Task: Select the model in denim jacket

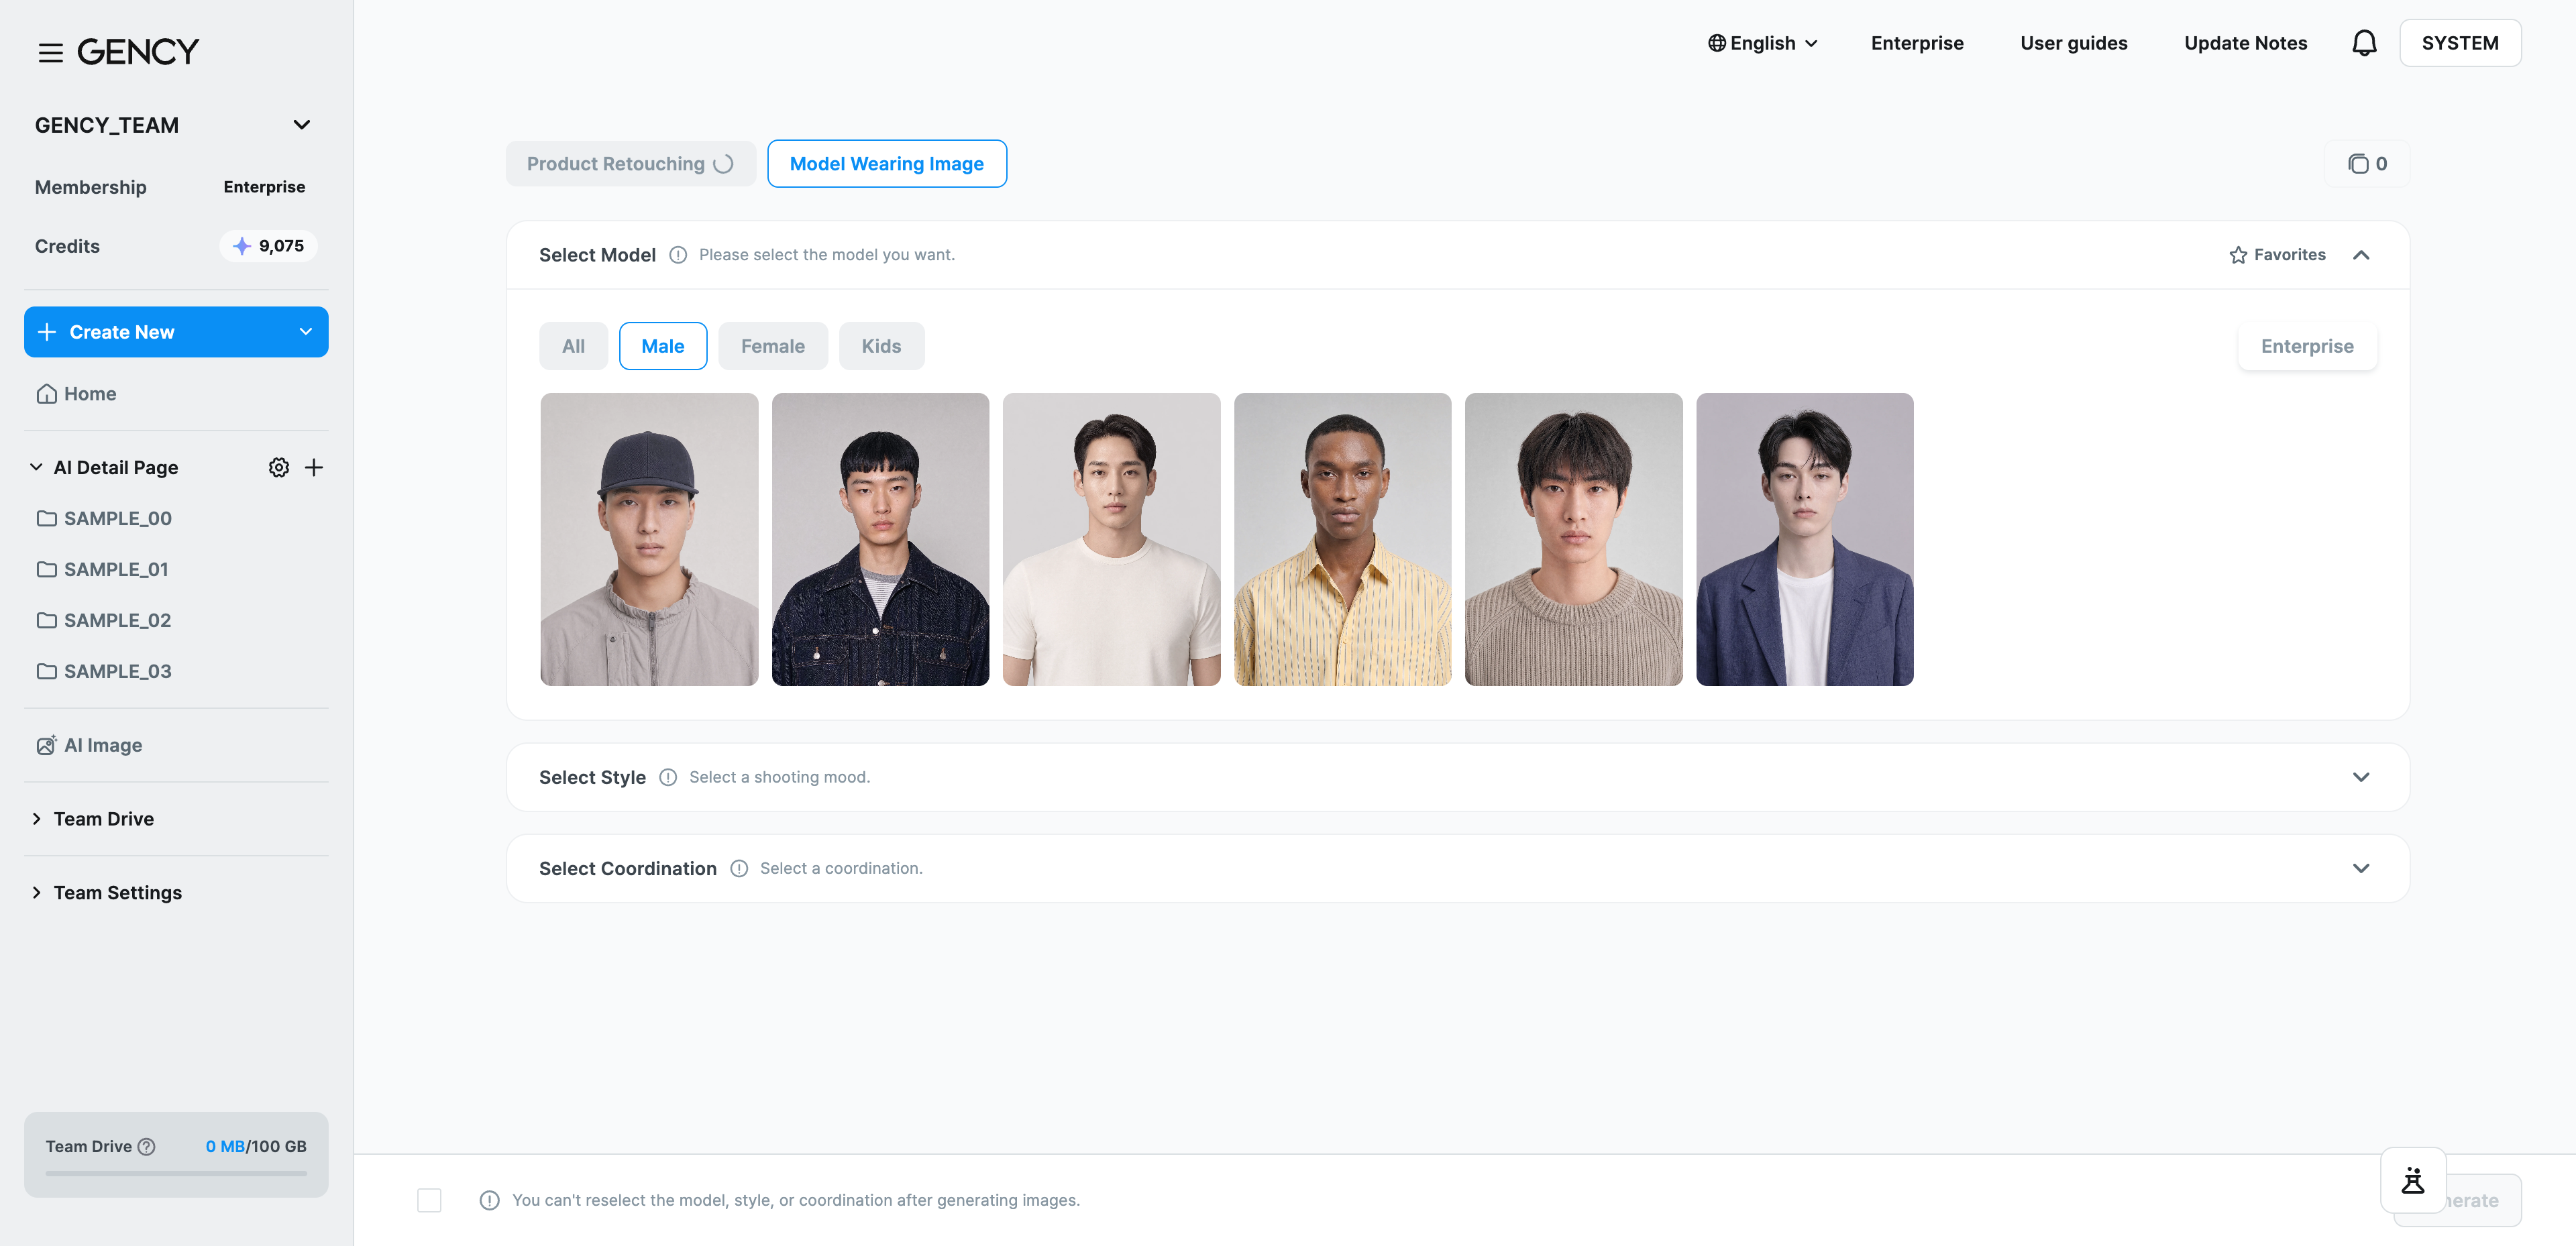Action: tap(880, 539)
